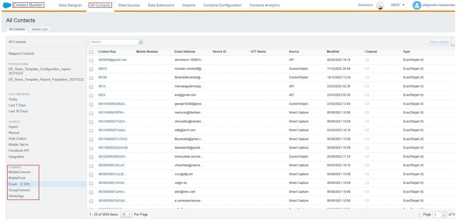The height and width of the screenshot is (220, 457).
Task: Open the 25 Per Page dropdown
Action: coord(126,214)
